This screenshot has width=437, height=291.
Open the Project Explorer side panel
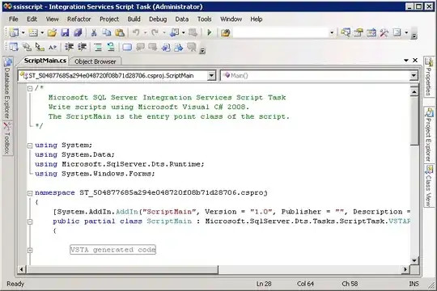coord(429,135)
